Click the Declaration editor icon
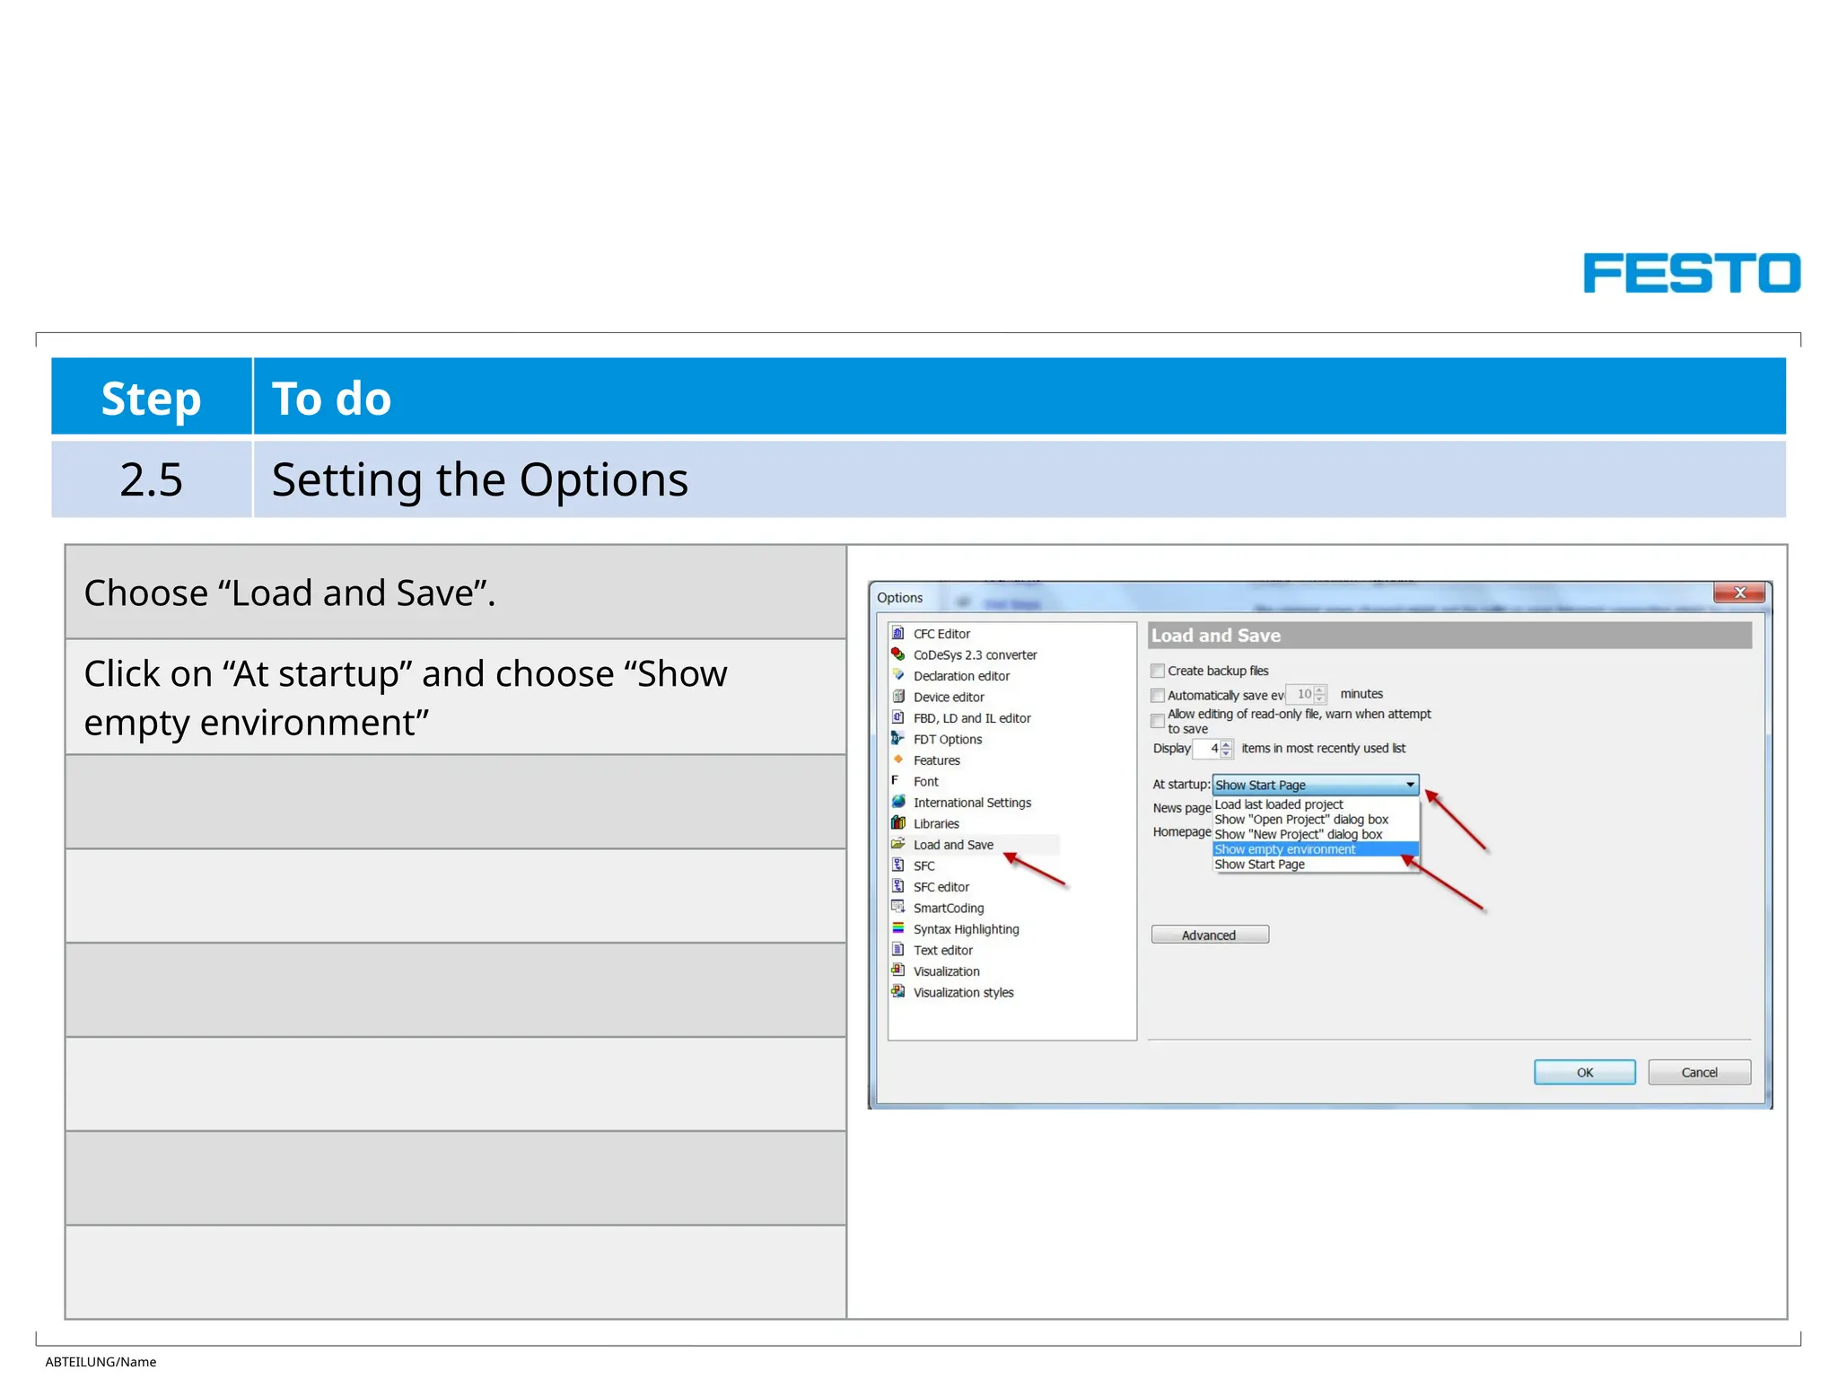1838x1379 pixels. coord(897,675)
